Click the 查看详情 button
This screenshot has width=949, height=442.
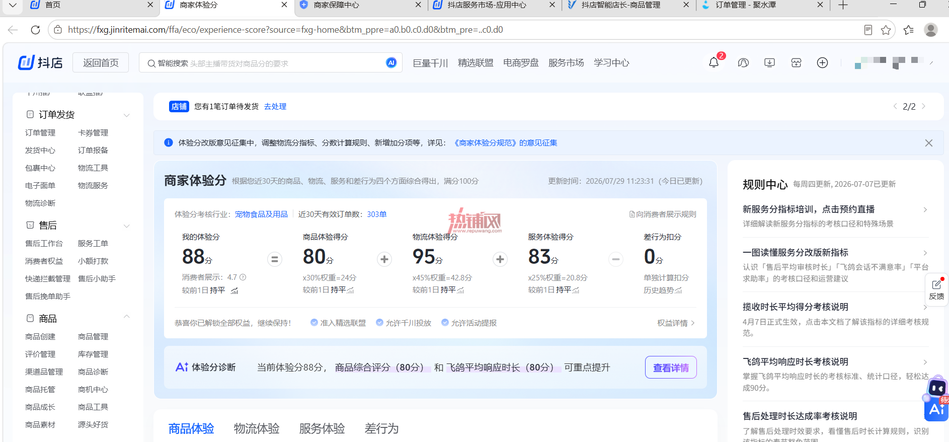click(x=671, y=367)
